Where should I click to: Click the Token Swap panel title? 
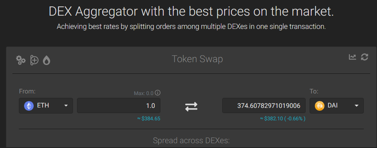coord(197,59)
